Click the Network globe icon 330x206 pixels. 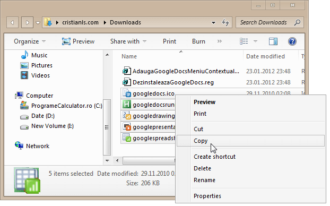(19, 145)
